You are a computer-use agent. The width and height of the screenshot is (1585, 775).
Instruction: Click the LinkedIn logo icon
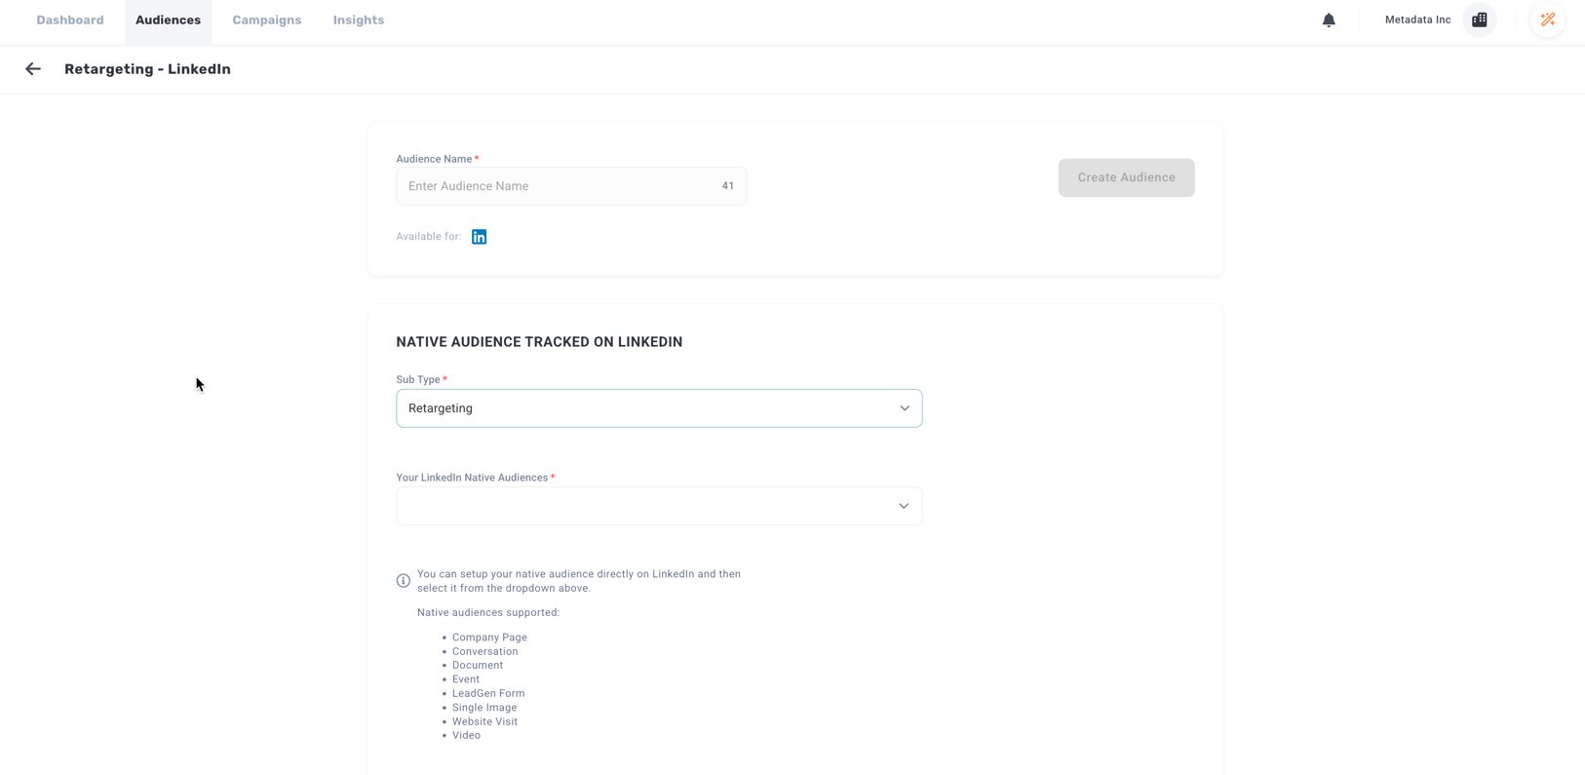point(479,237)
